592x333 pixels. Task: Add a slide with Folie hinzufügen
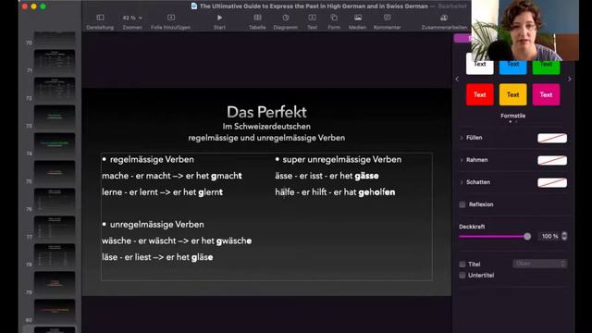click(x=171, y=18)
